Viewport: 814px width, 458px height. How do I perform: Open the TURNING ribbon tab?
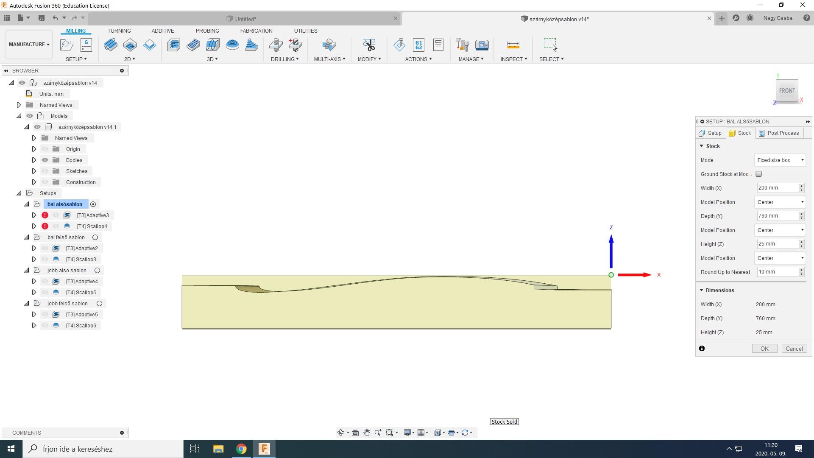119,31
